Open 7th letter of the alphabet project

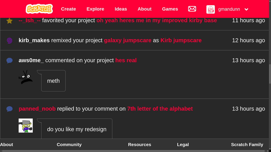[x=160, y=109]
